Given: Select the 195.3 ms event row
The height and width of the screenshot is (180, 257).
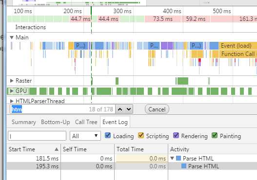Looking at the screenshot, I should (x=132, y=166).
